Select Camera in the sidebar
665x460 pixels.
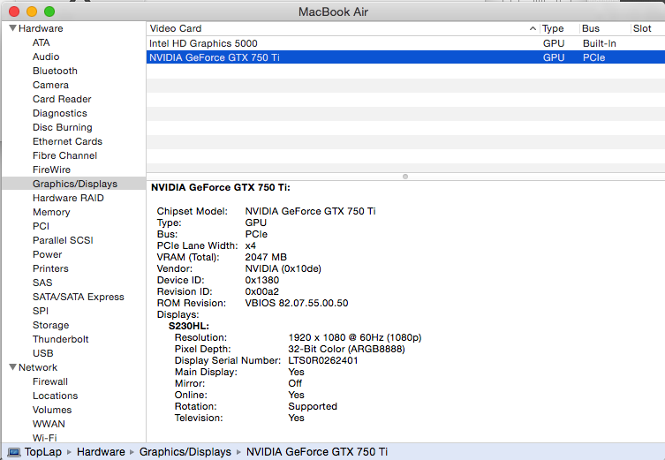tap(50, 85)
